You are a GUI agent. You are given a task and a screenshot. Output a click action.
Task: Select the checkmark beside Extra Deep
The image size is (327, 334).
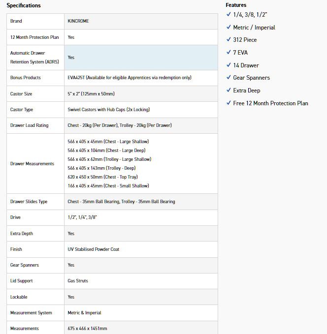[x=229, y=91]
